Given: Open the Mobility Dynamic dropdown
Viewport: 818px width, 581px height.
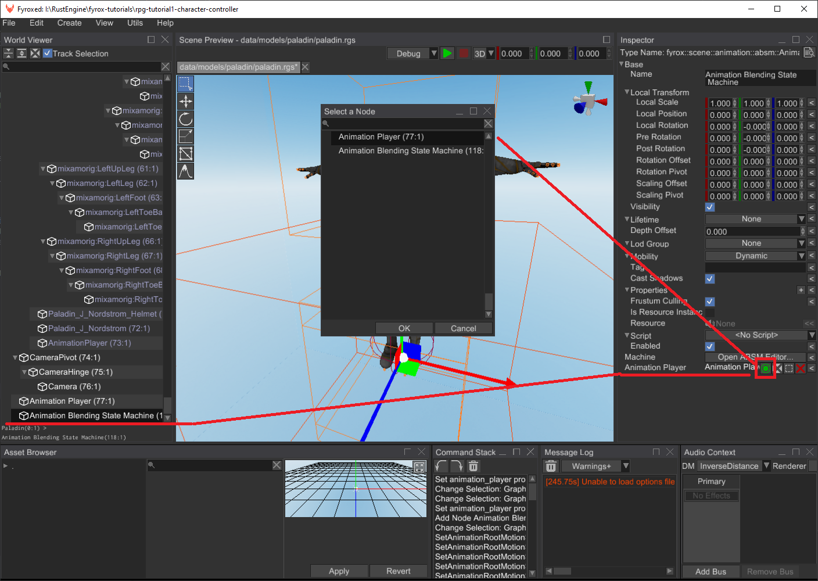Looking at the screenshot, I should point(755,256).
